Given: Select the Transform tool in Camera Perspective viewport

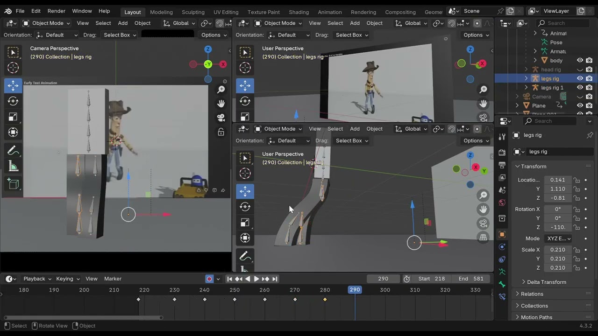Looking at the screenshot, I should pos(13,133).
